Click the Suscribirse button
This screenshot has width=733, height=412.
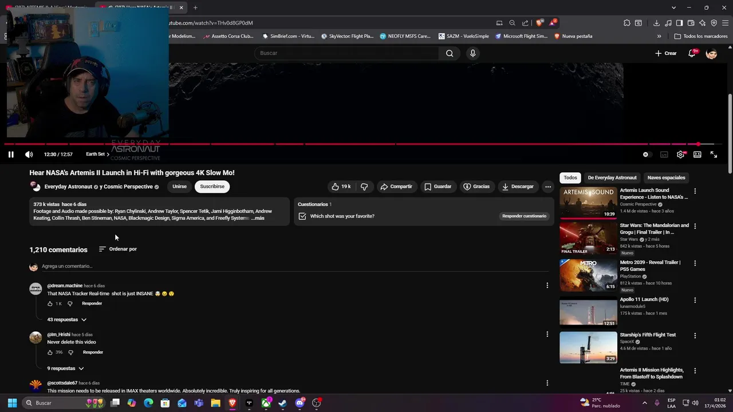tap(212, 187)
